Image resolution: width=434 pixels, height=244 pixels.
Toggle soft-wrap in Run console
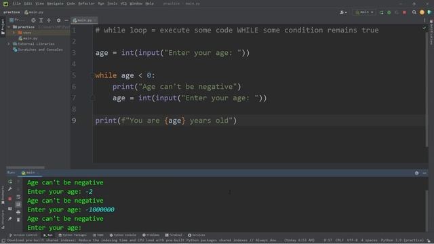pyautogui.click(x=18, y=197)
